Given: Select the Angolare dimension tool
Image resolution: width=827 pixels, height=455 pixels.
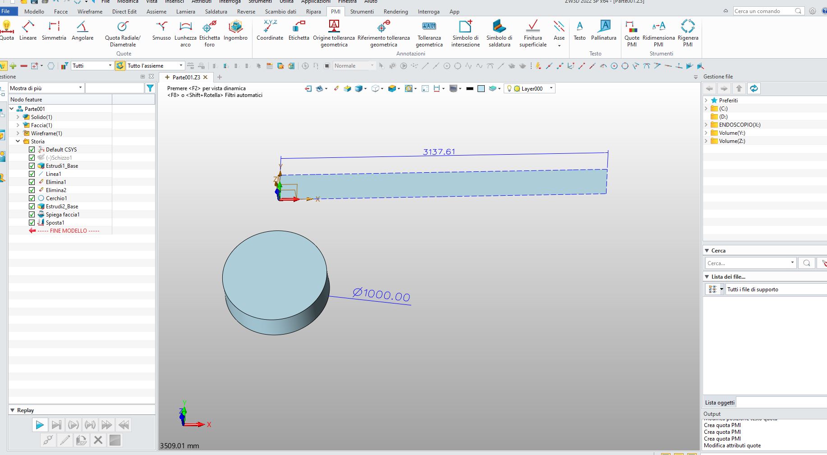Looking at the screenshot, I should (x=82, y=30).
